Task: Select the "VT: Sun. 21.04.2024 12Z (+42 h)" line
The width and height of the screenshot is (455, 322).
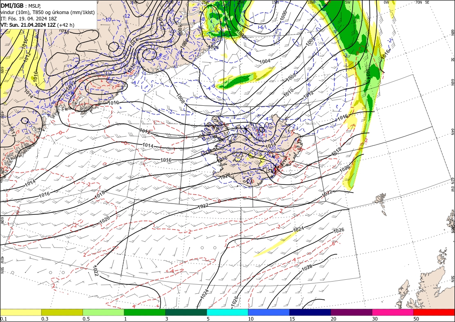Action: (x=37, y=25)
